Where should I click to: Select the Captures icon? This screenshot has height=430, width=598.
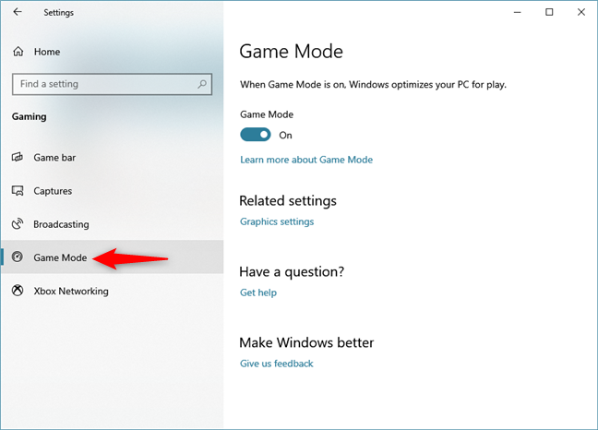pyautogui.click(x=18, y=191)
